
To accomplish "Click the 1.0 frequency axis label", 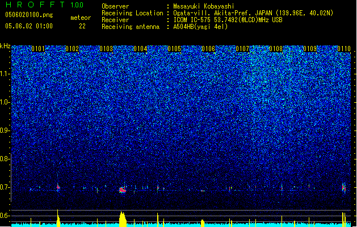I will point(5,102).
